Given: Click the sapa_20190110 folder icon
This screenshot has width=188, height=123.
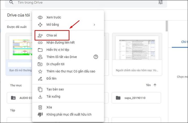Looking at the screenshot, I should click(x=118, y=98).
